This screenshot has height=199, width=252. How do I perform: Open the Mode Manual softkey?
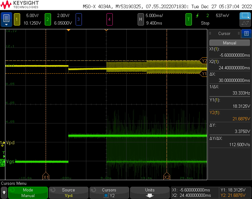[28, 192]
